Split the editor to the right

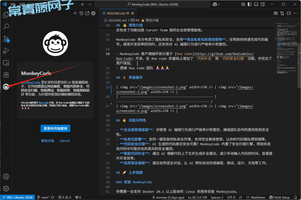click(289, 13)
